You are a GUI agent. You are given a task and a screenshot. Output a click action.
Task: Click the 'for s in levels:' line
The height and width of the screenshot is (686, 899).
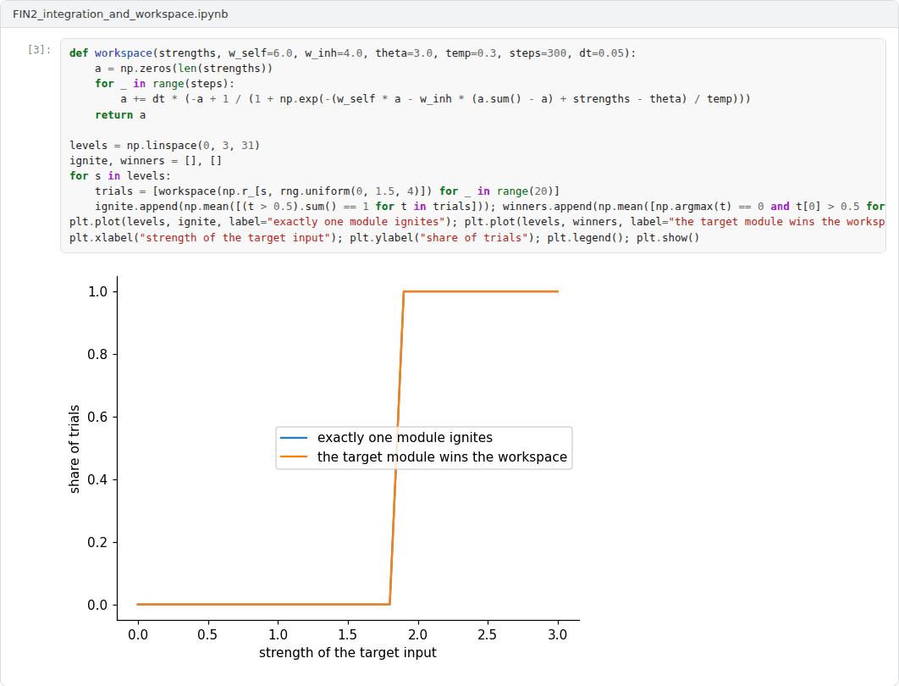(x=120, y=176)
